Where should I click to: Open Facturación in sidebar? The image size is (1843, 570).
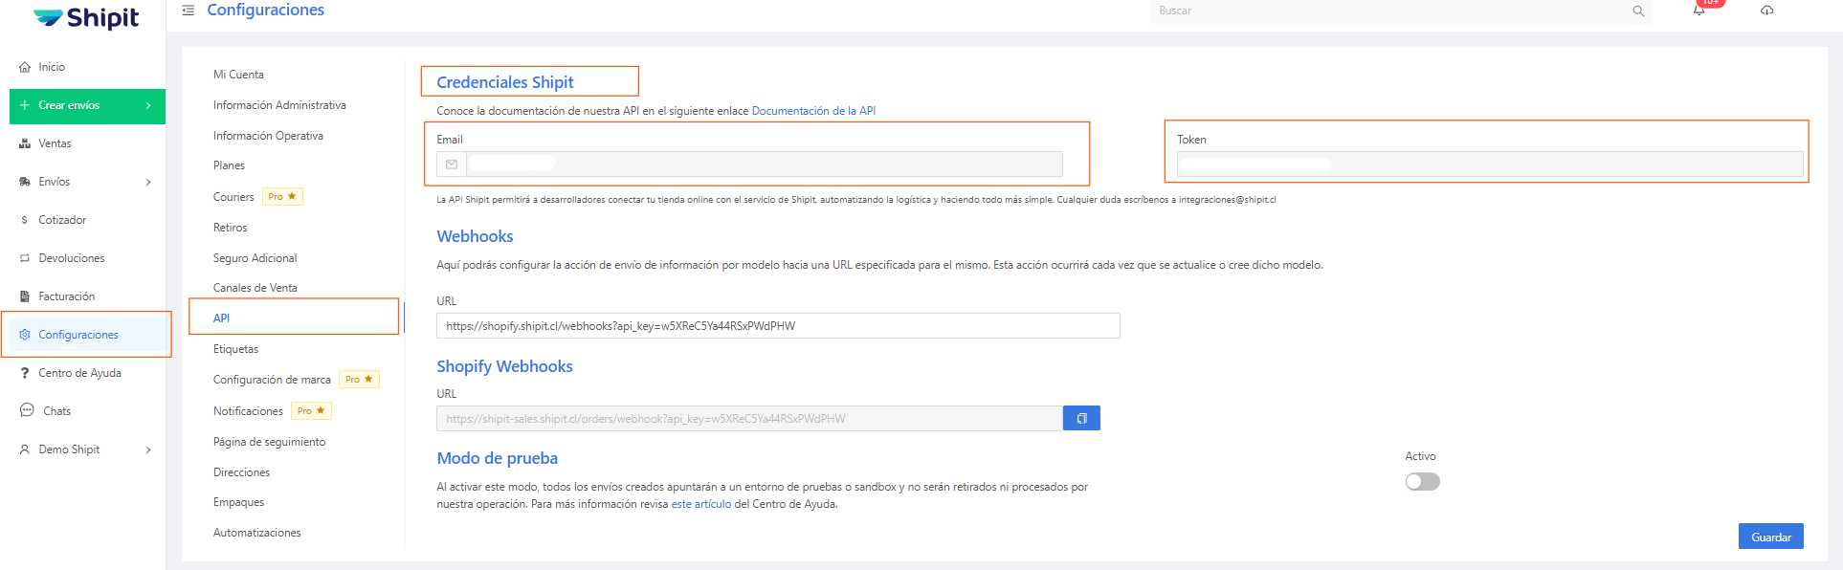(67, 296)
